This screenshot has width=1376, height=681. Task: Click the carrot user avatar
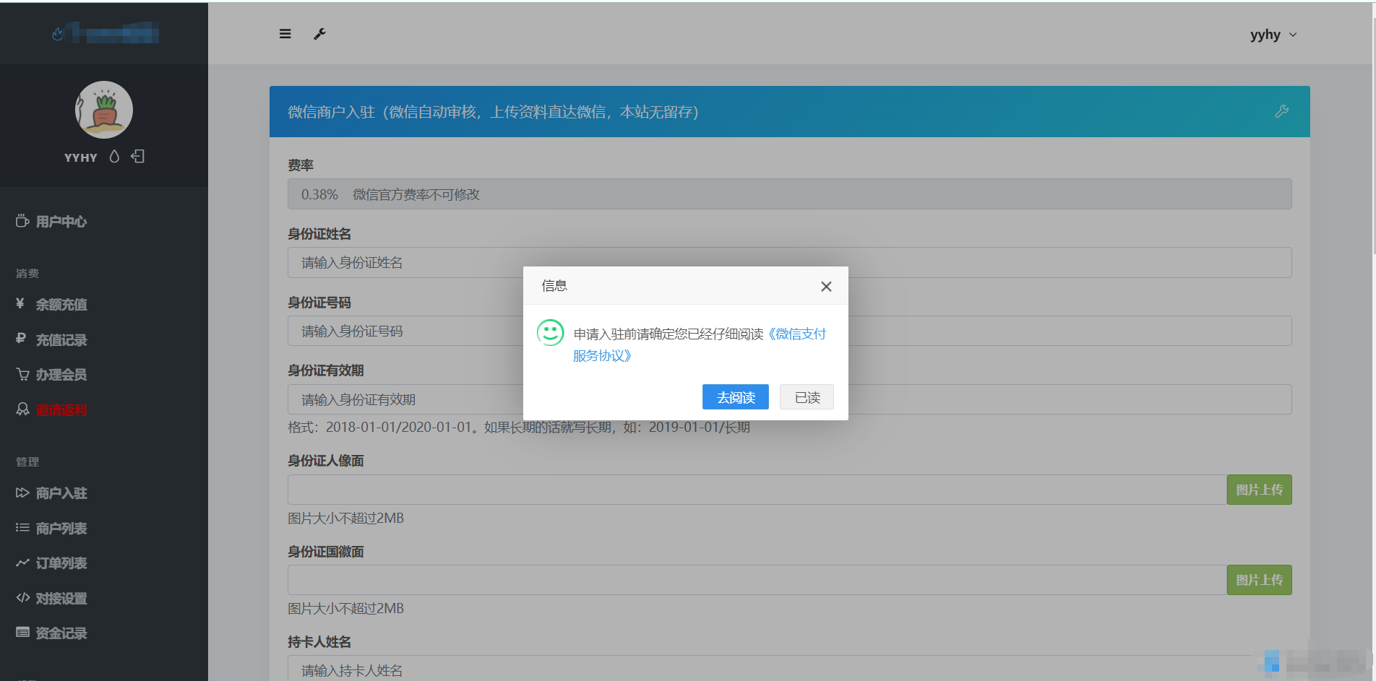click(104, 110)
